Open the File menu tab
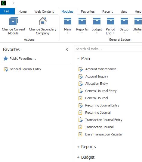This screenshot has width=142, height=162. 7,11
